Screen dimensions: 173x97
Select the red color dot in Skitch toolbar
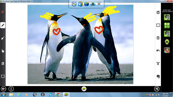tap(3, 12)
